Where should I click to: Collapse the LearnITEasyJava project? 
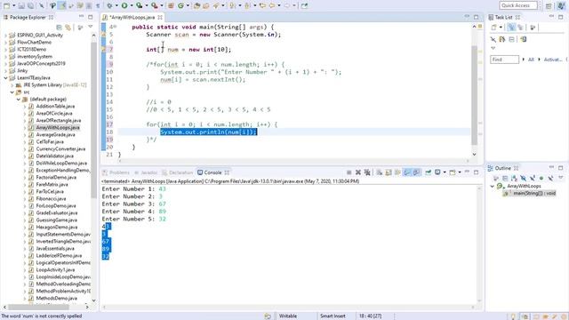tap(5, 78)
